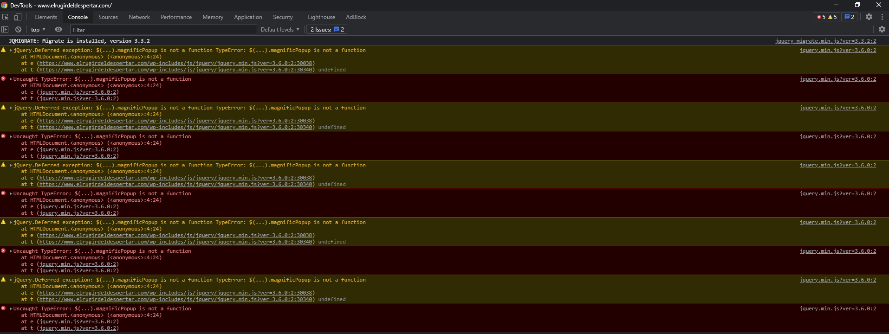Screen dimensions: 889x334
Task: Click the 5 errors 5 warnings counter
Action: click(827, 17)
